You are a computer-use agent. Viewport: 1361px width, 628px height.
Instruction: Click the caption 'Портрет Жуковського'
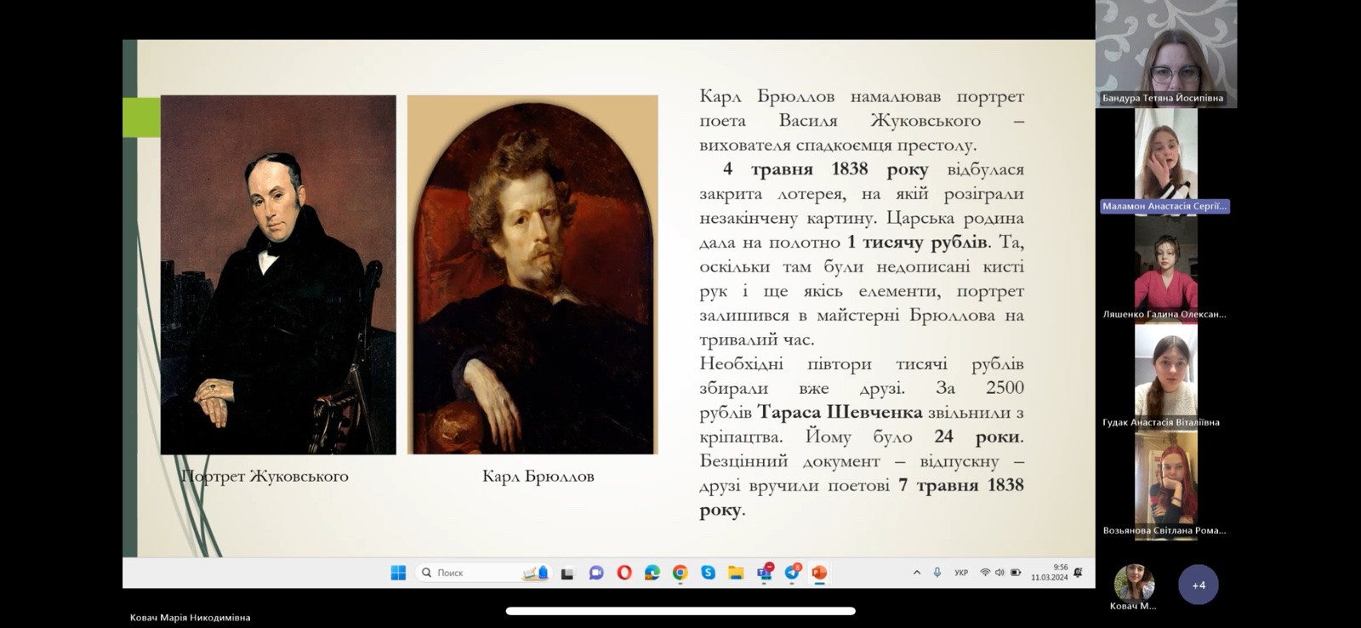265,476
